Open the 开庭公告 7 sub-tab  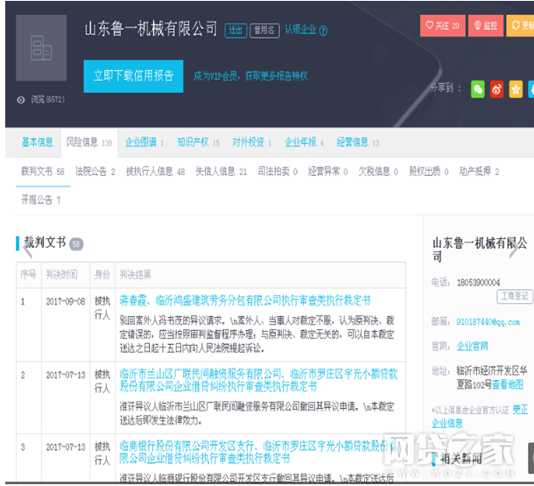click(41, 200)
